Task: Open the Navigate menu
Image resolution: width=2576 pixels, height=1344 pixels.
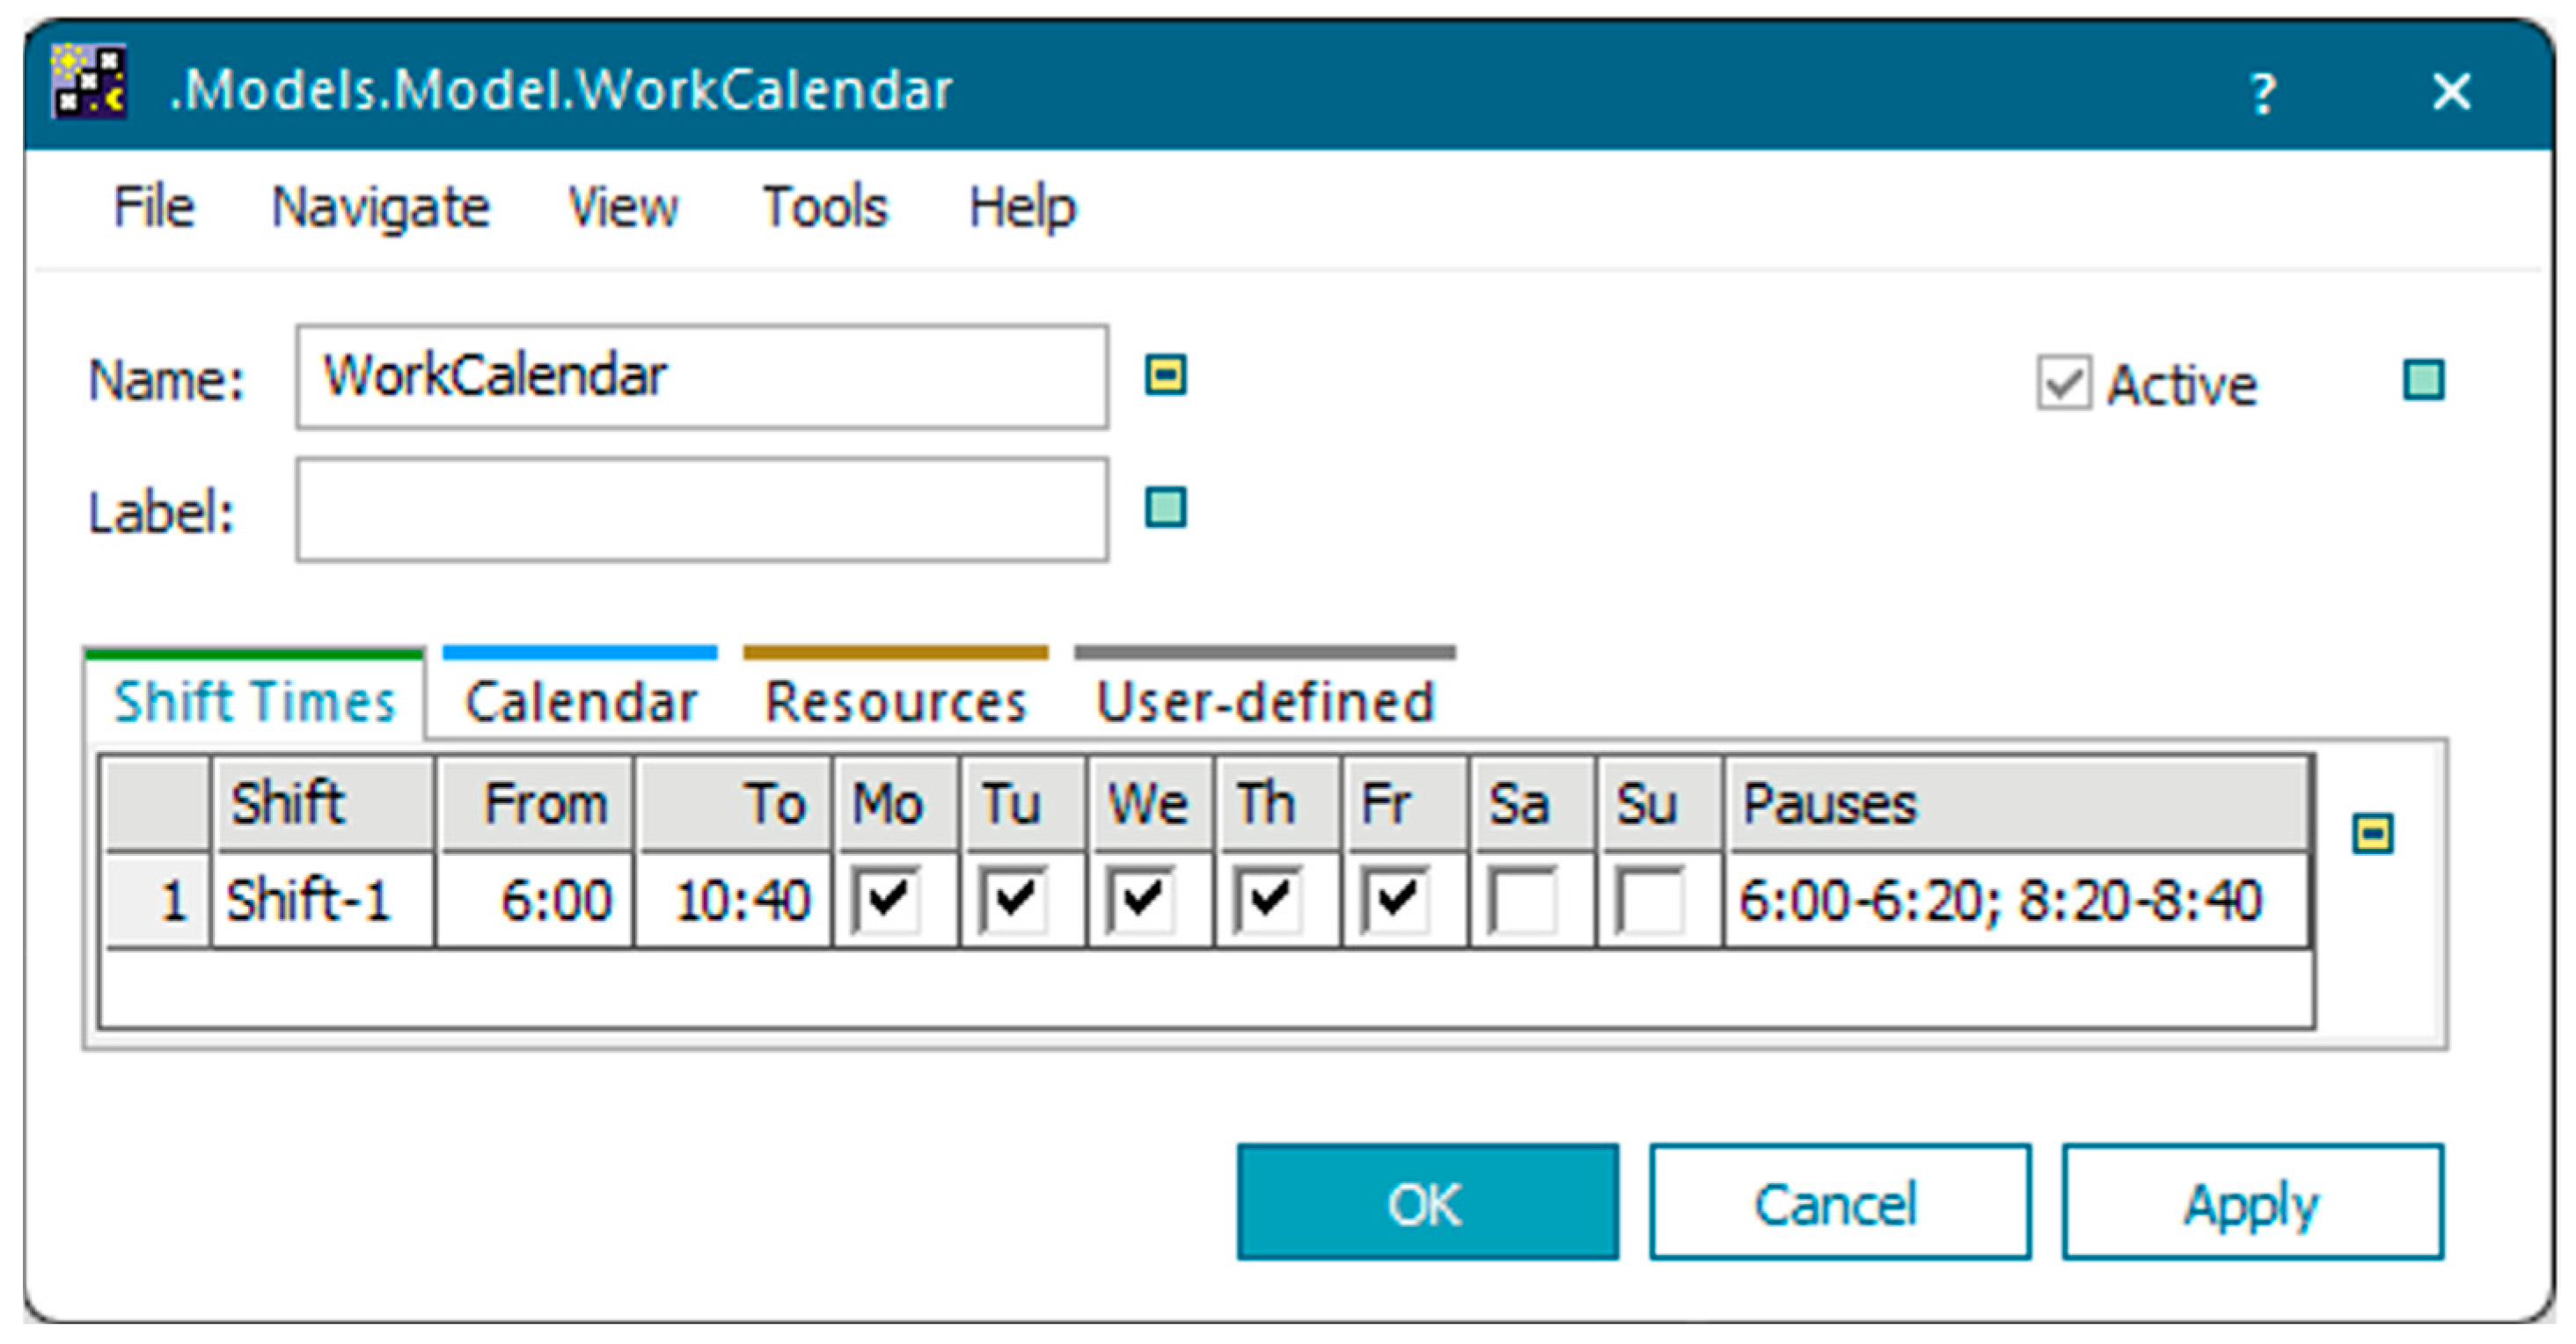Action: coord(381,208)
